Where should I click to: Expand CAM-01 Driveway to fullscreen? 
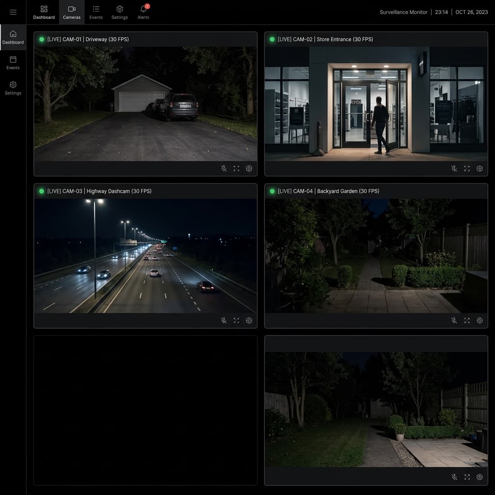(x=236, y=169)
